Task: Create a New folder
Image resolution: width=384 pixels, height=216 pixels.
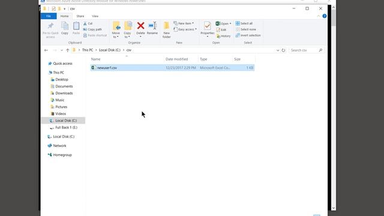Action: point(167,29)
